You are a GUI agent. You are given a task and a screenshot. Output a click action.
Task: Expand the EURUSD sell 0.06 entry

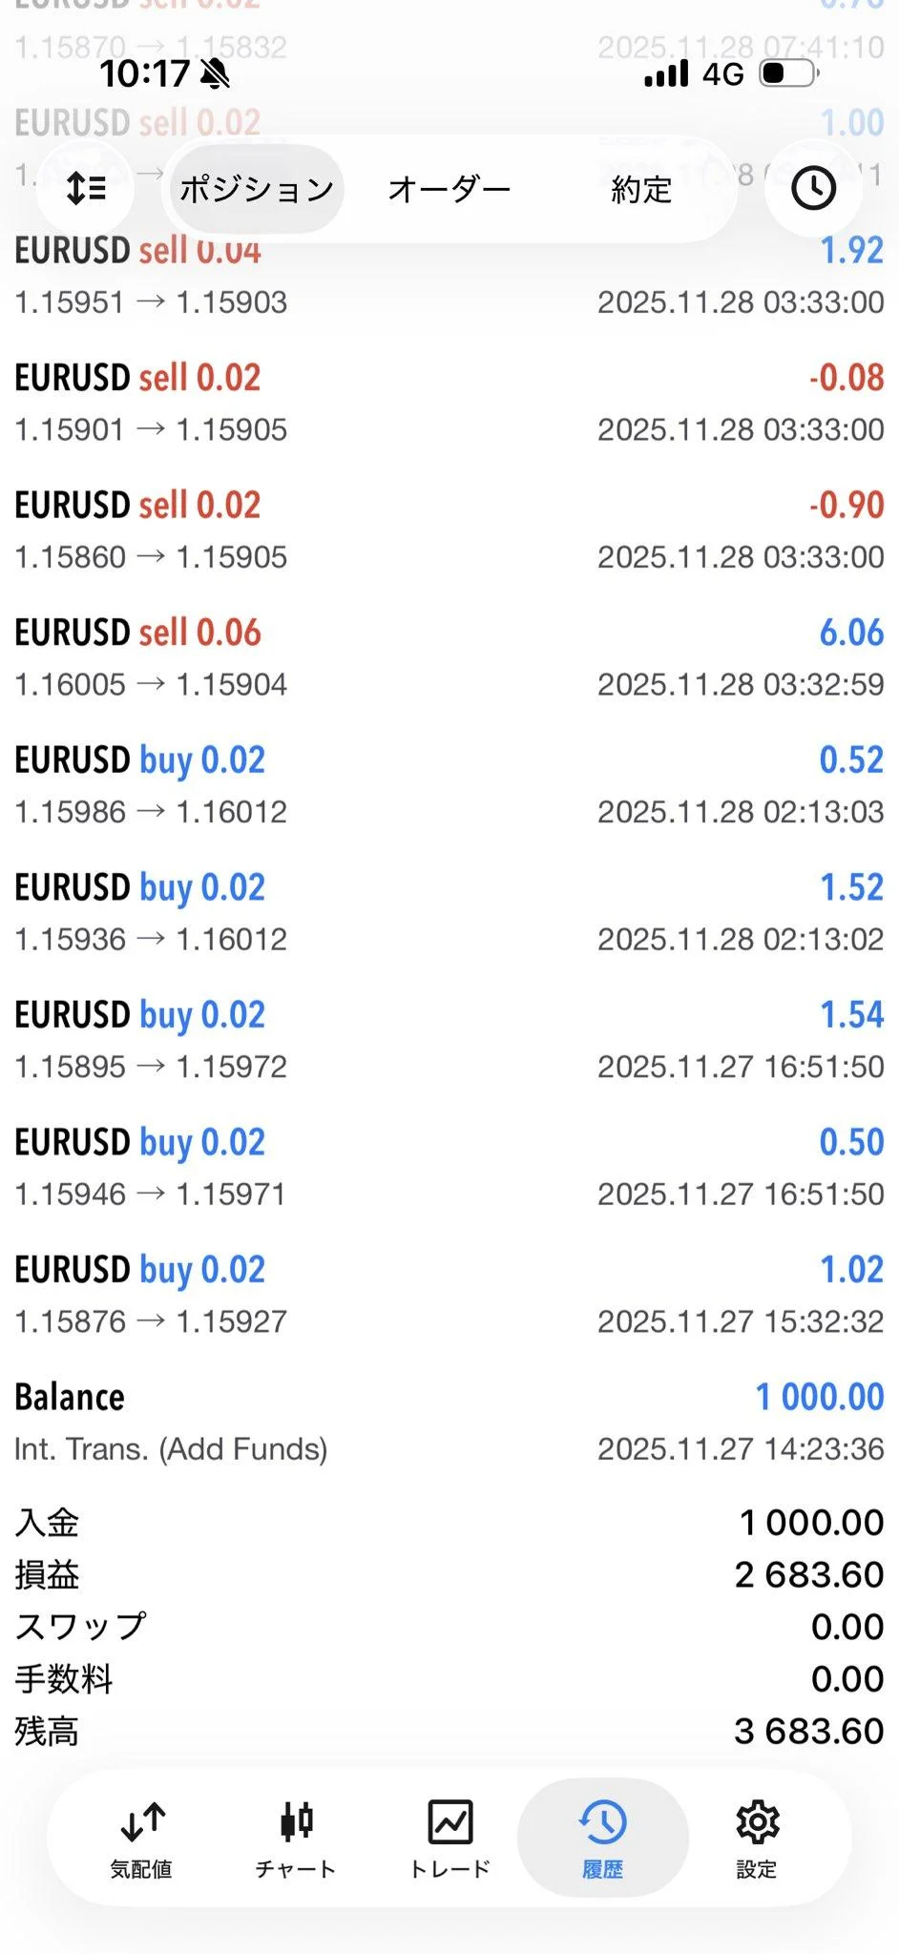pos(449,657)
